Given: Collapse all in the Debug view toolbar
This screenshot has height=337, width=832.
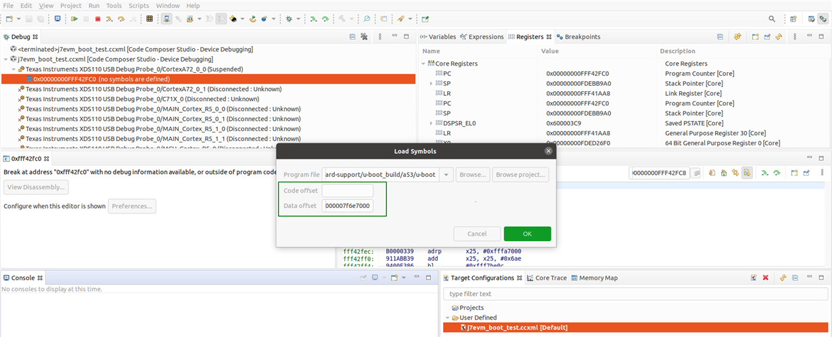Looking at the screenshot, I should [x=352, y=36].
